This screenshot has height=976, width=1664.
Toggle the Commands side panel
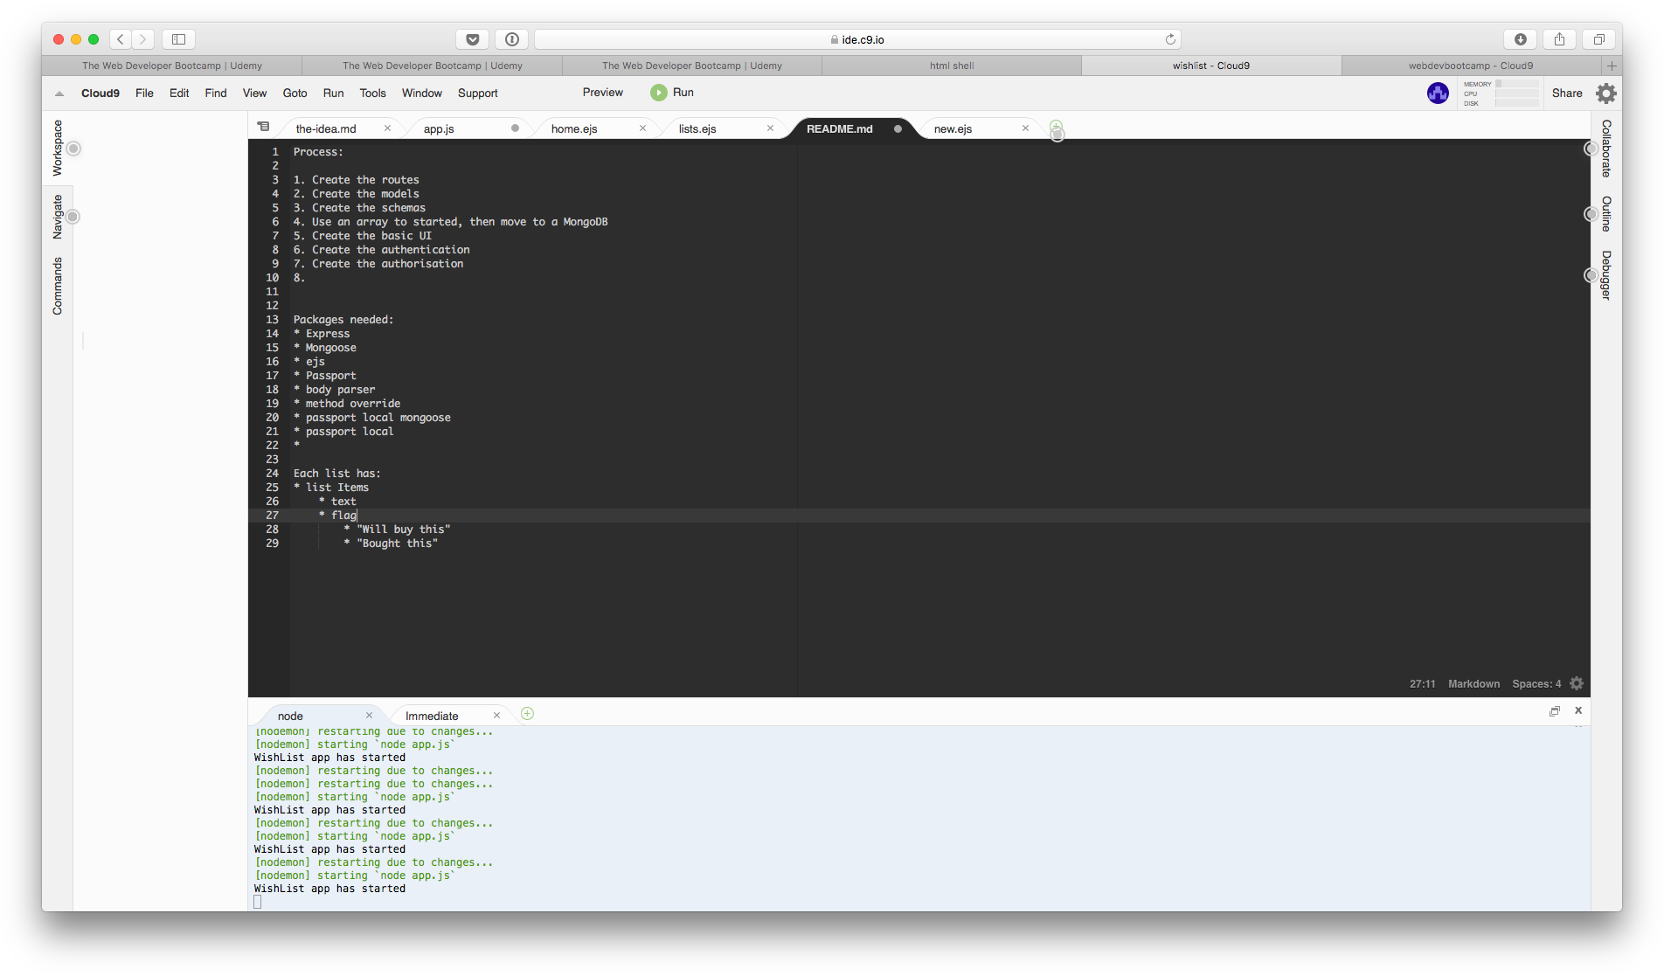58,286
